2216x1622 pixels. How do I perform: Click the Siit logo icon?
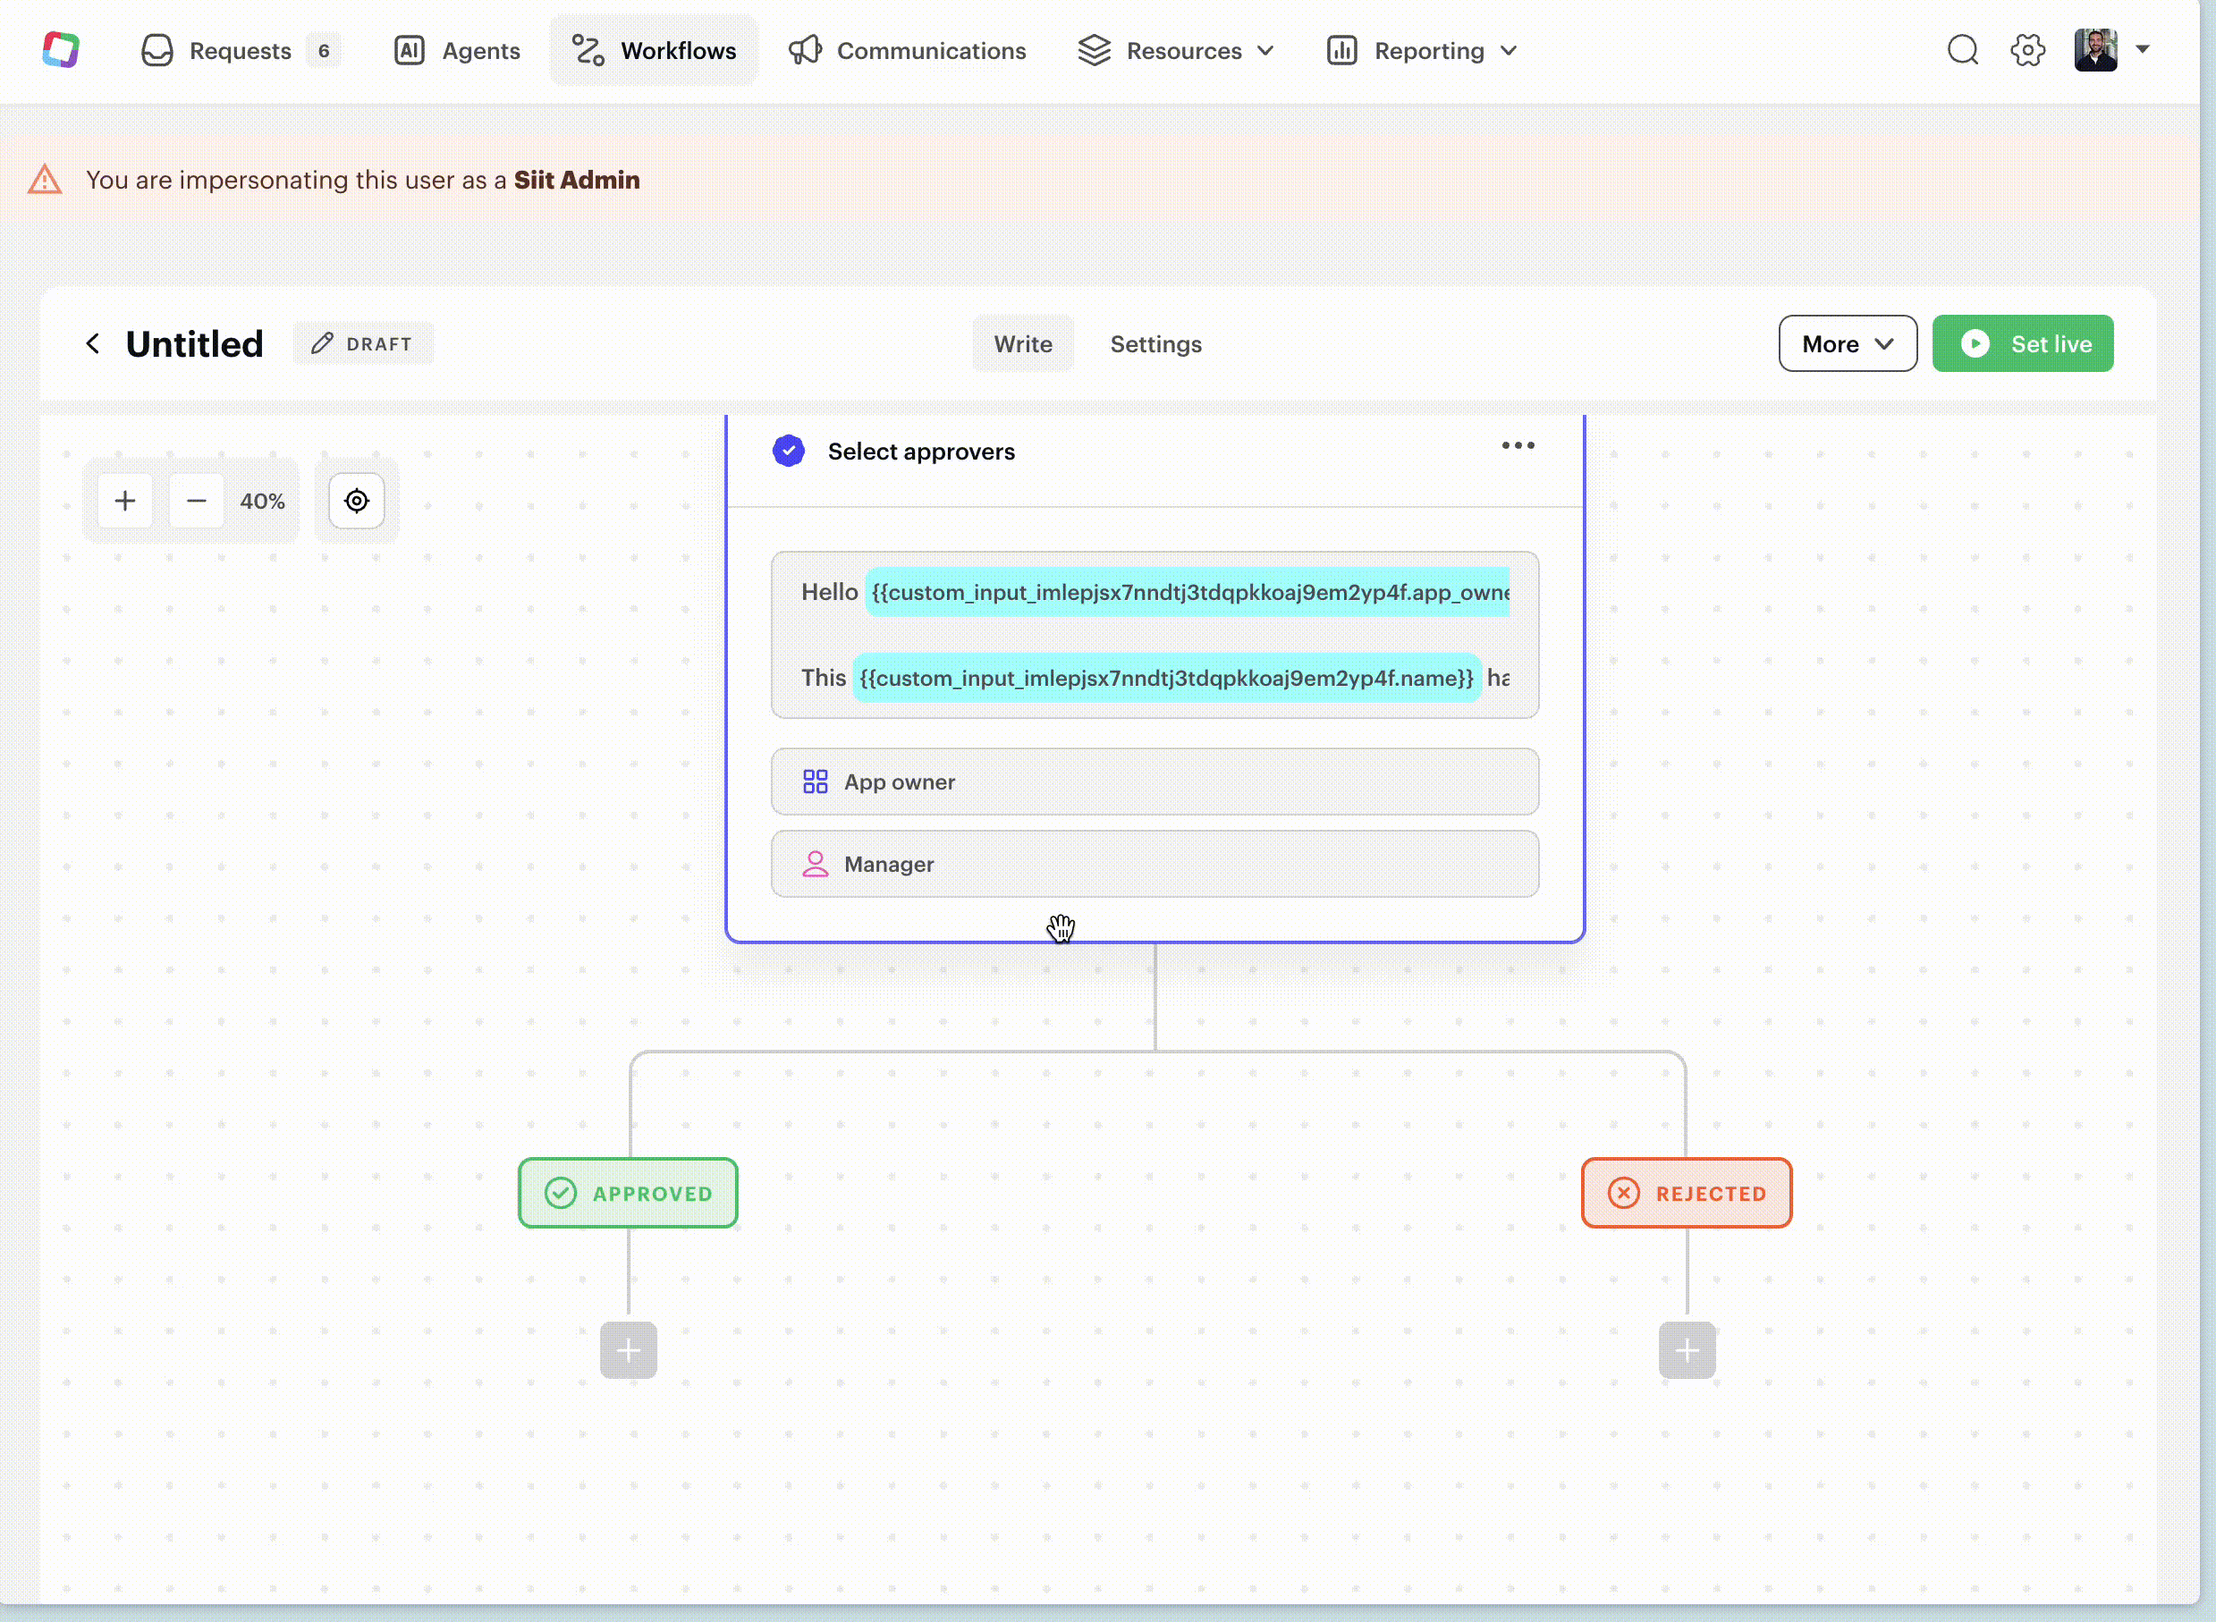click(x=61, y=50)
